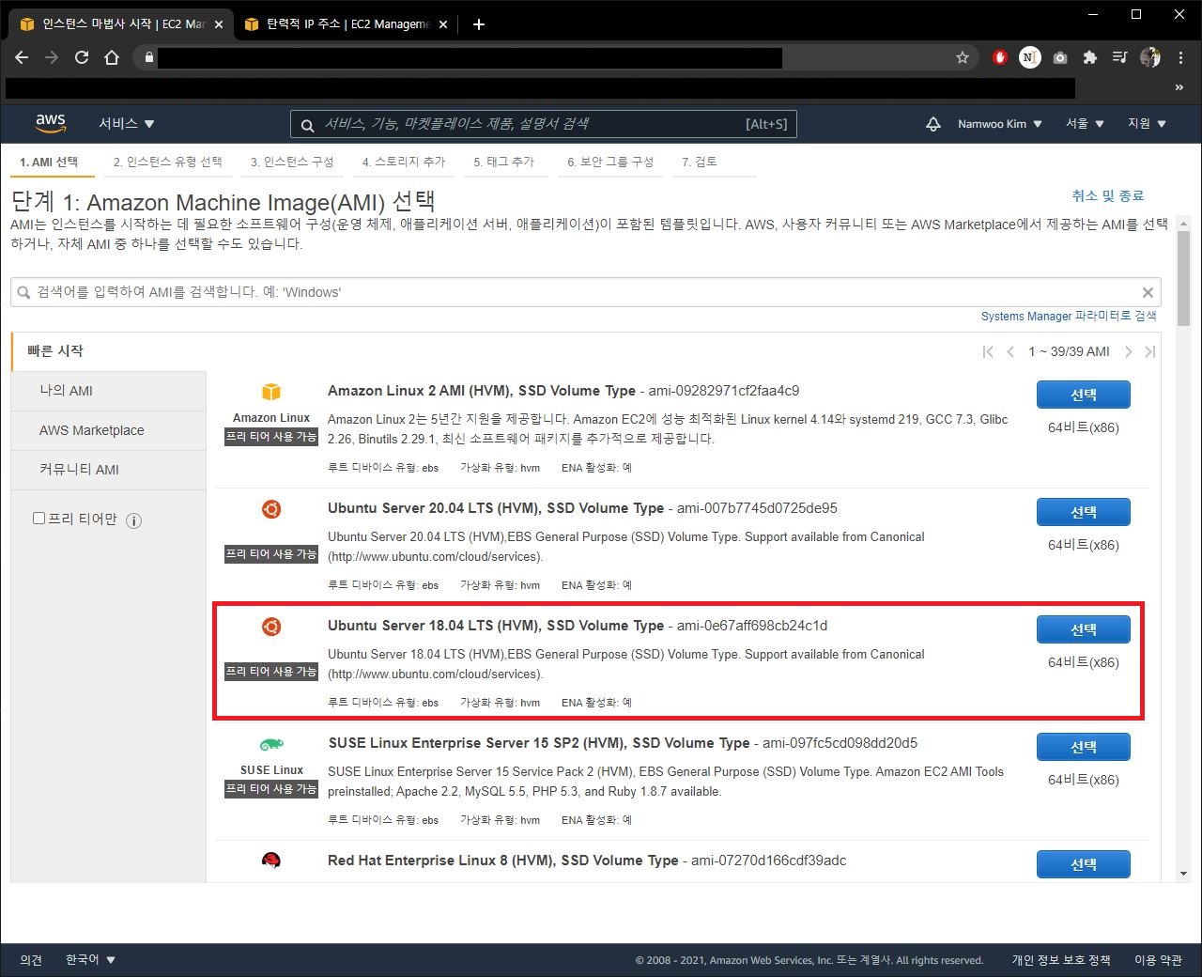Viewport: 1202px width, 977px height.
Task: Open the media playlist control icon
Action: [1119, 57]
